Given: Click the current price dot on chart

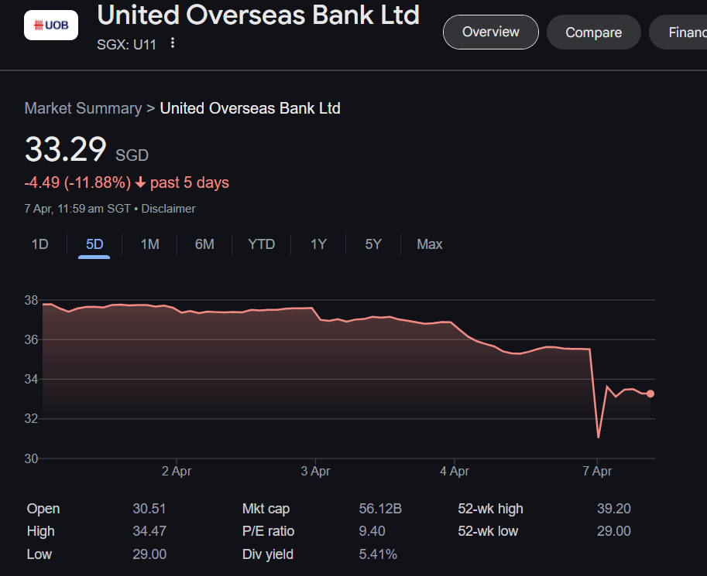Looking at the screenshot, I should click(x=650, y=394).
